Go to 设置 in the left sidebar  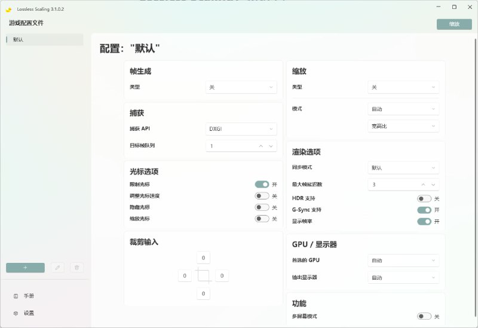point(29,313)
